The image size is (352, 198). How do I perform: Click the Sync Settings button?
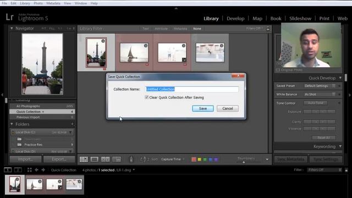click(326, 159)
